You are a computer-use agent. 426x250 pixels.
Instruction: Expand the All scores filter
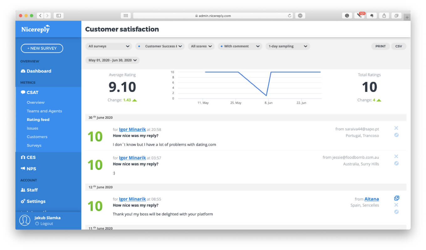(x=201, y=46)
